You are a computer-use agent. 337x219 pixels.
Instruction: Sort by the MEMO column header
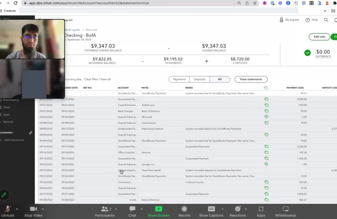[189, 88]
